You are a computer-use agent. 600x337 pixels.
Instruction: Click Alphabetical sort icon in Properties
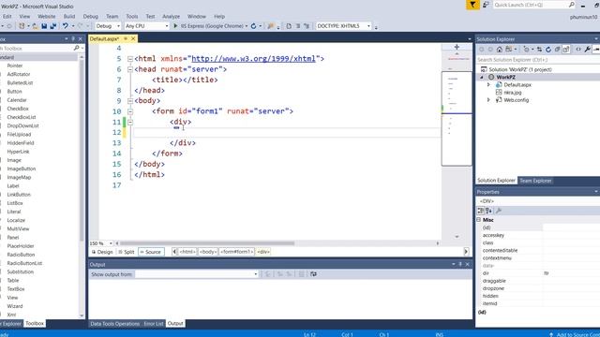coord(489,211)
